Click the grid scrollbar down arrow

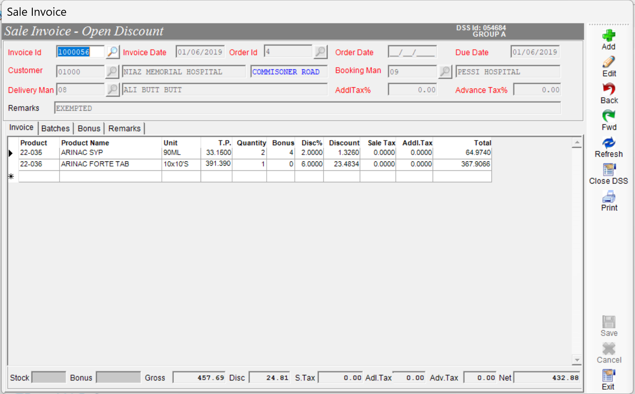click(x=577, y=360)
